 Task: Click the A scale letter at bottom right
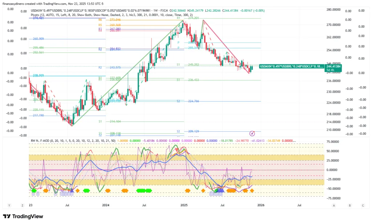click(x=333, y=205)
